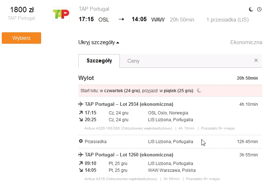This screenshot has height=184, width=264.
Task: Click the moon icon in the pink date notice
Action: click(199, 90)
